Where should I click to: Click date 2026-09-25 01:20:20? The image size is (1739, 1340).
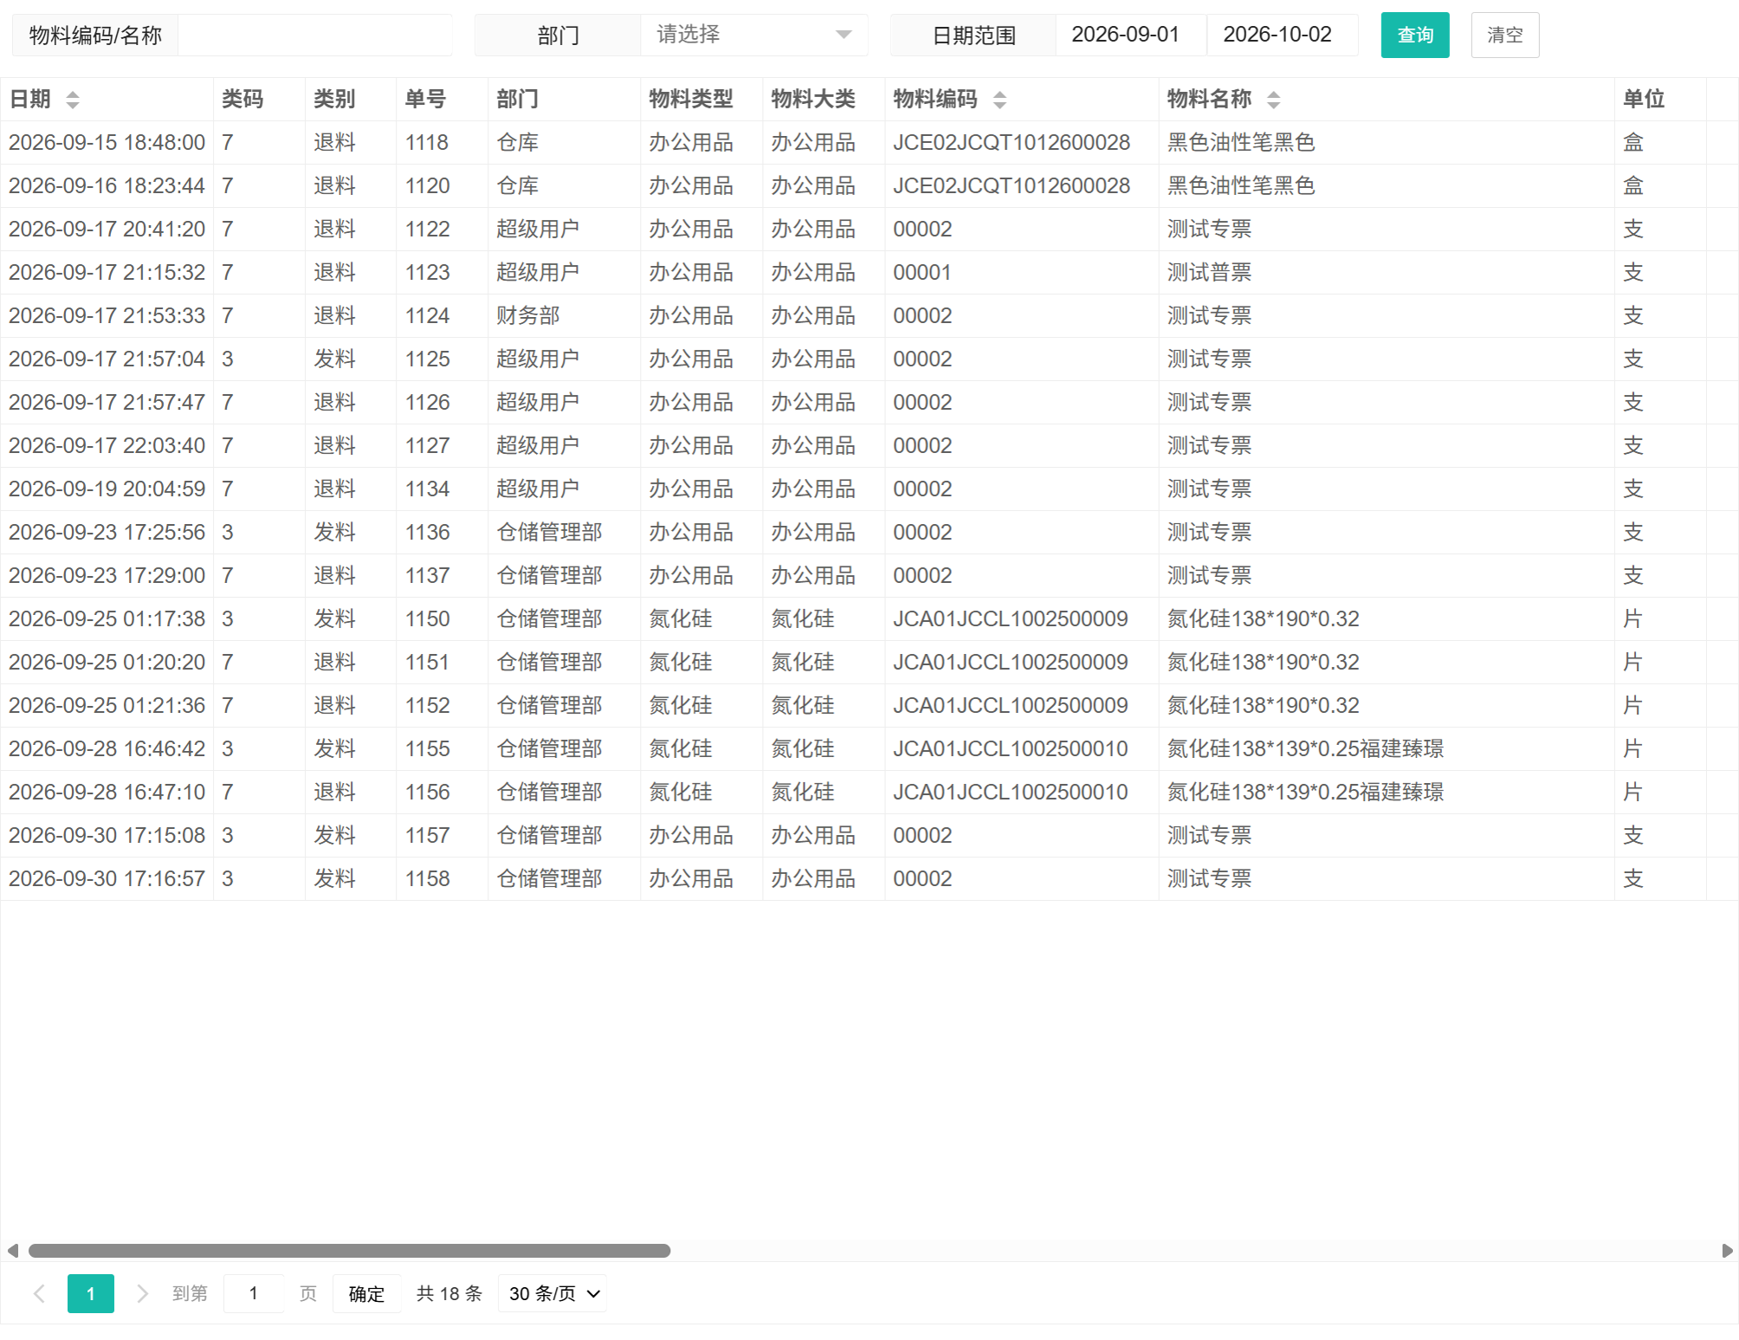107,662
